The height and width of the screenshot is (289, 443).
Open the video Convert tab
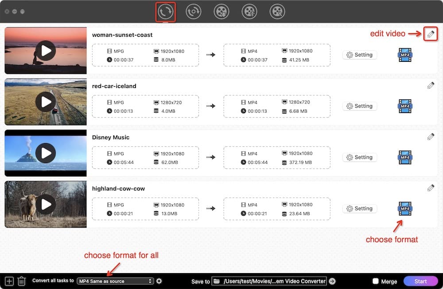point(166,12)
